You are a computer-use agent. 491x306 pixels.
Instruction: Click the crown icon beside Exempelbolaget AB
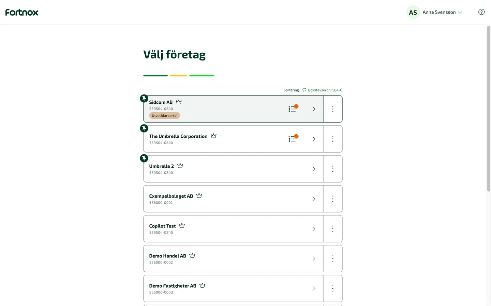pos(199,195)
